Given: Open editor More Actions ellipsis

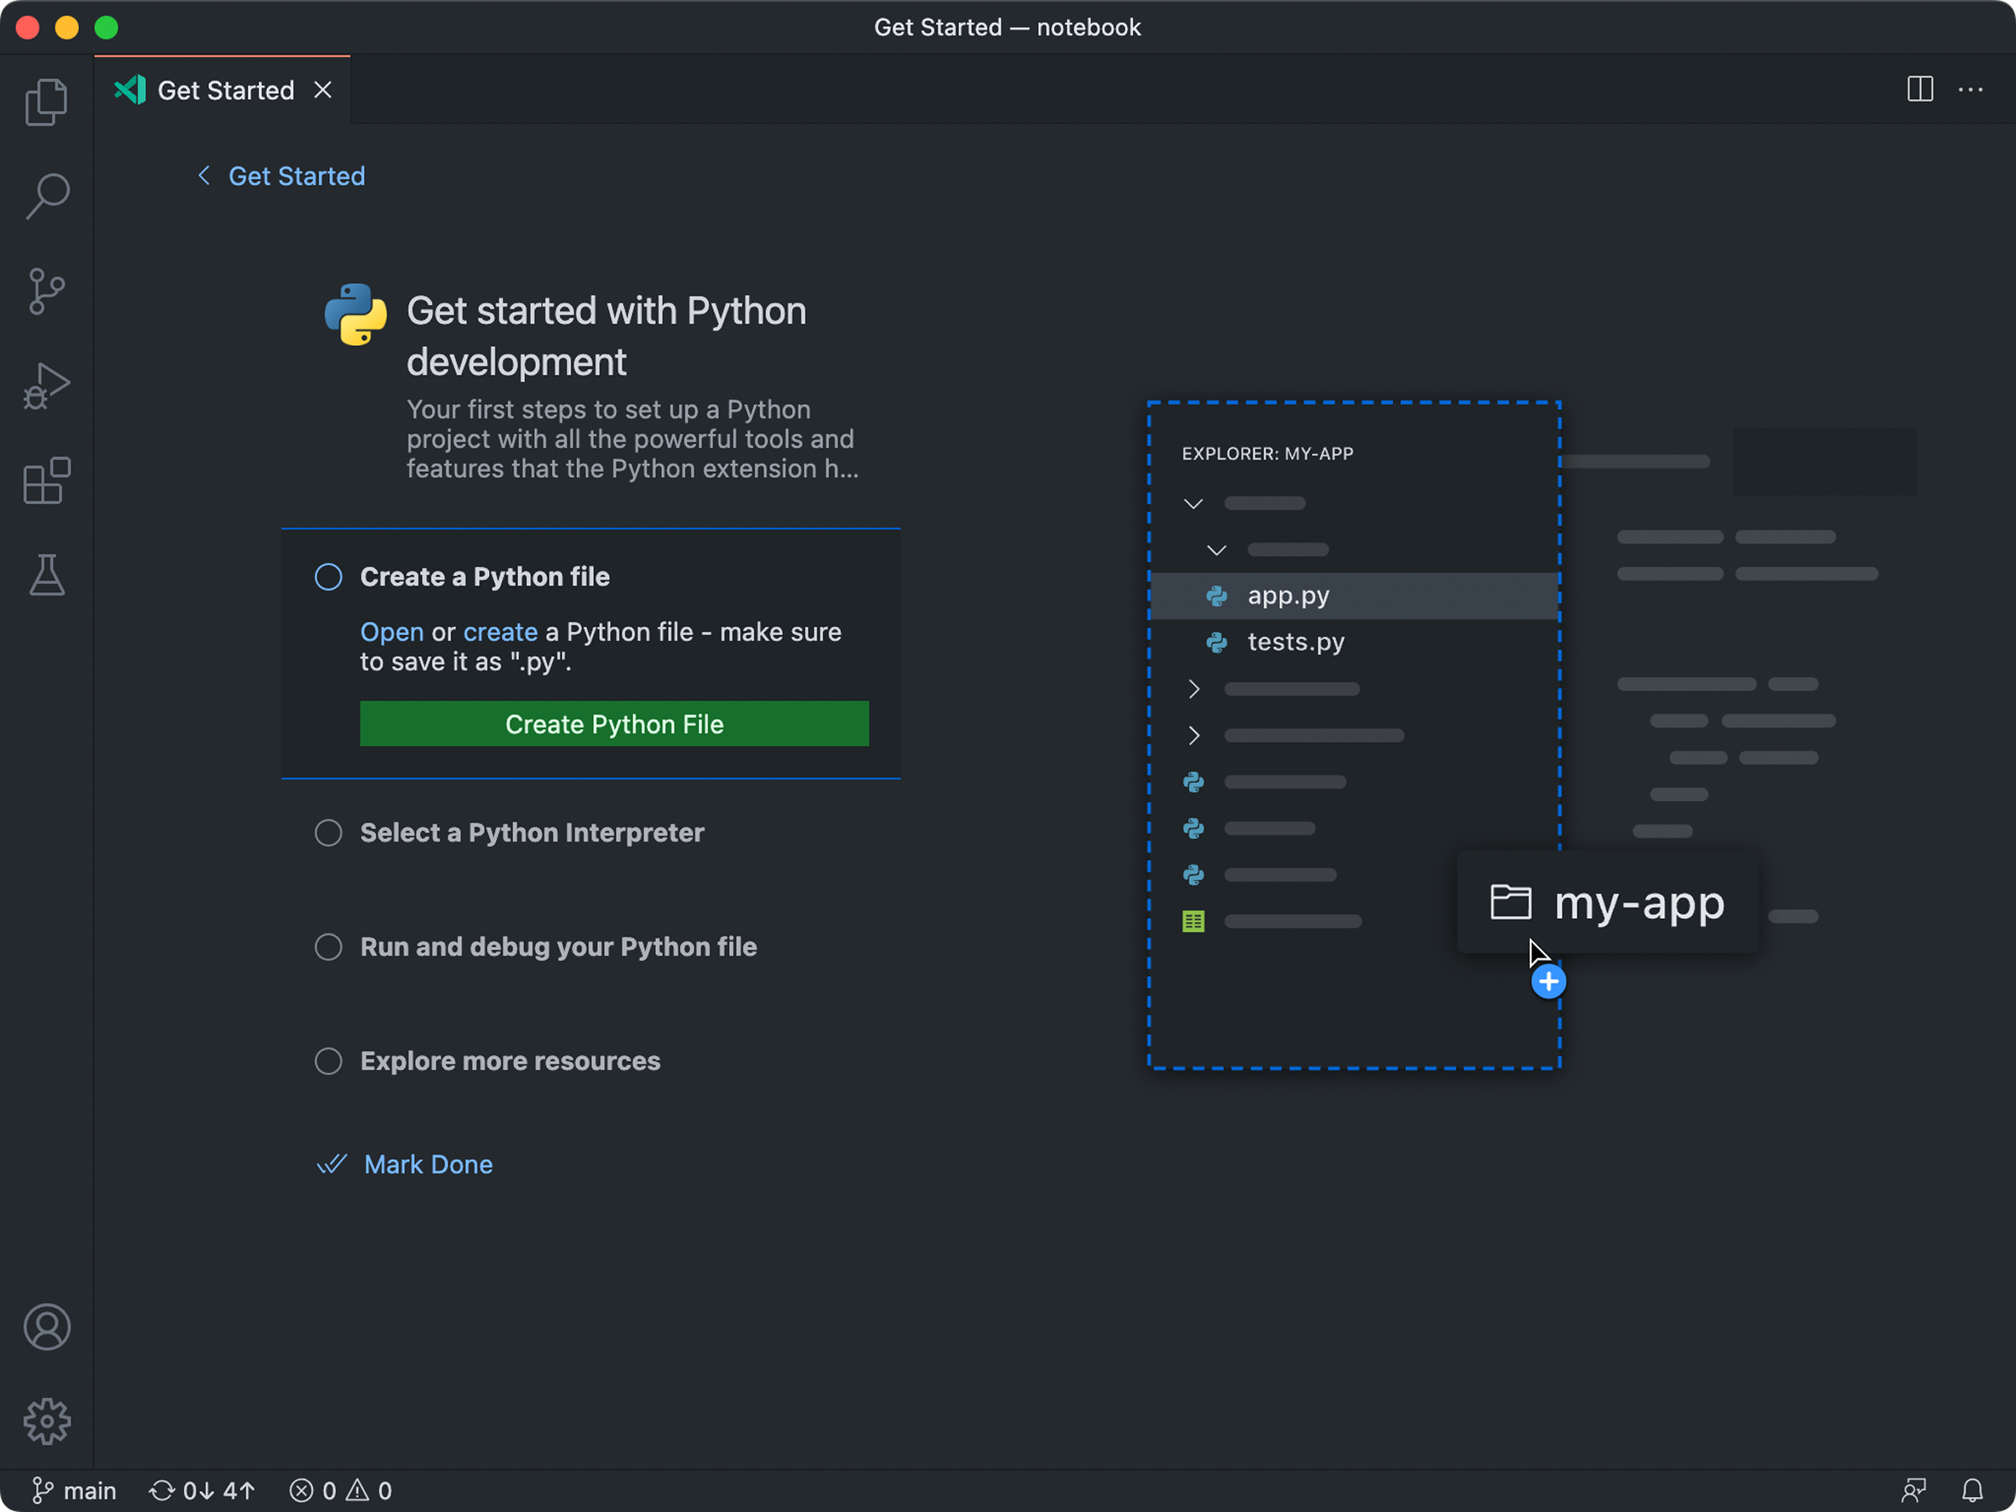Looking at the screenshot, I should (x=1971, y=89).
